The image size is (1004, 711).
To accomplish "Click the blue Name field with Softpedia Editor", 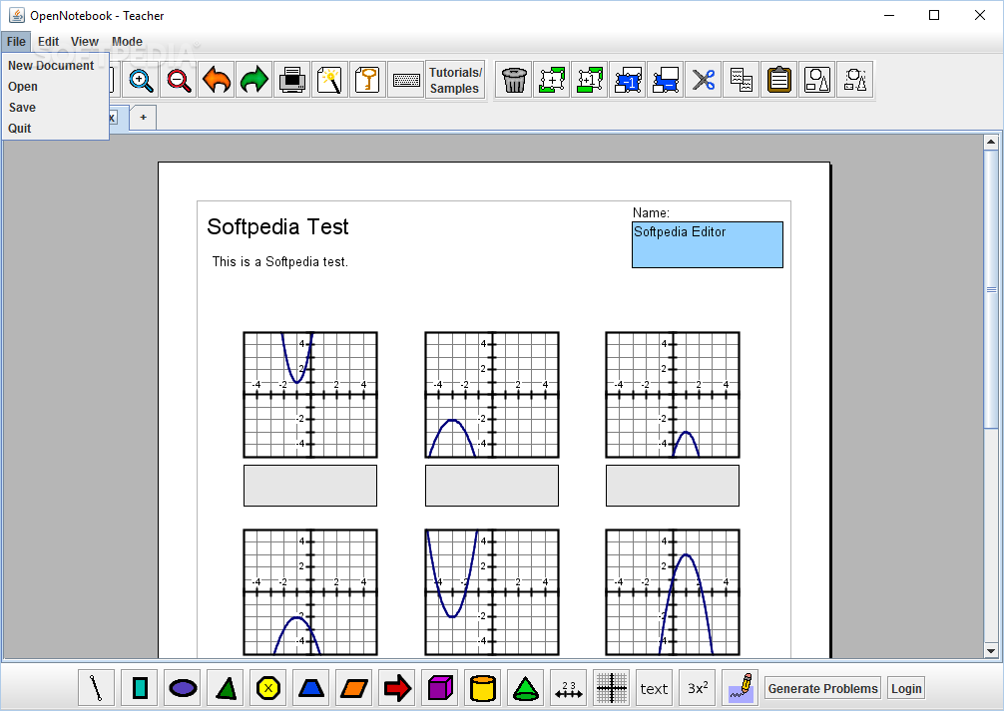I will (708, 244).
